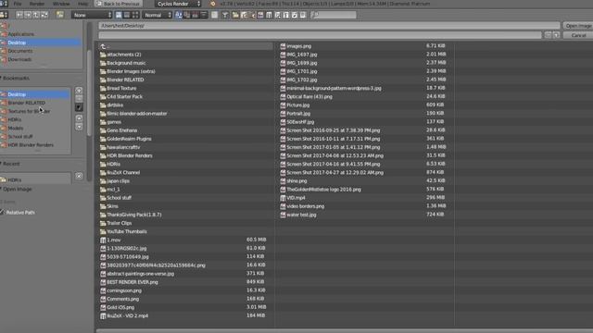The height and width of the screenshot is (333, 593).
Task: Go forward to next folder arrow
Action: pos(28,15)
